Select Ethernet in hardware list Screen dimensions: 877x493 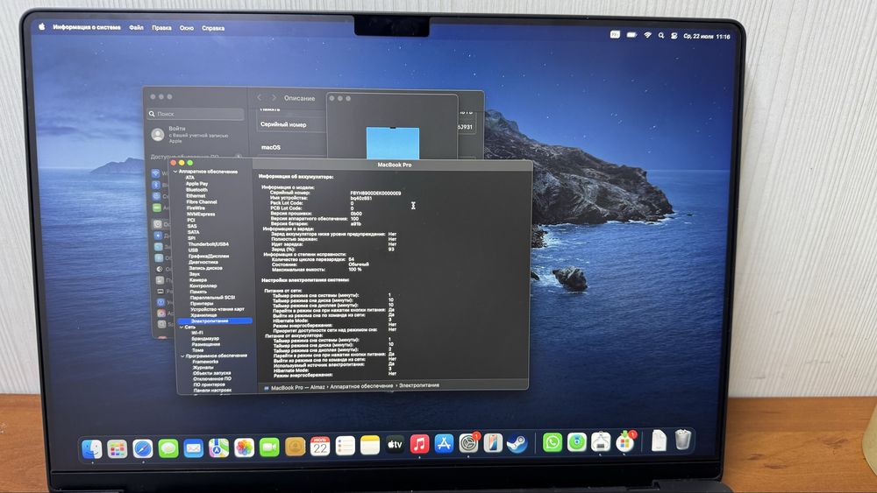coord(196,196)
